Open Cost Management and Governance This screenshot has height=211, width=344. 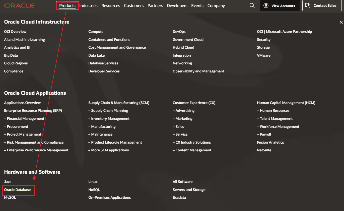point(117,47)
